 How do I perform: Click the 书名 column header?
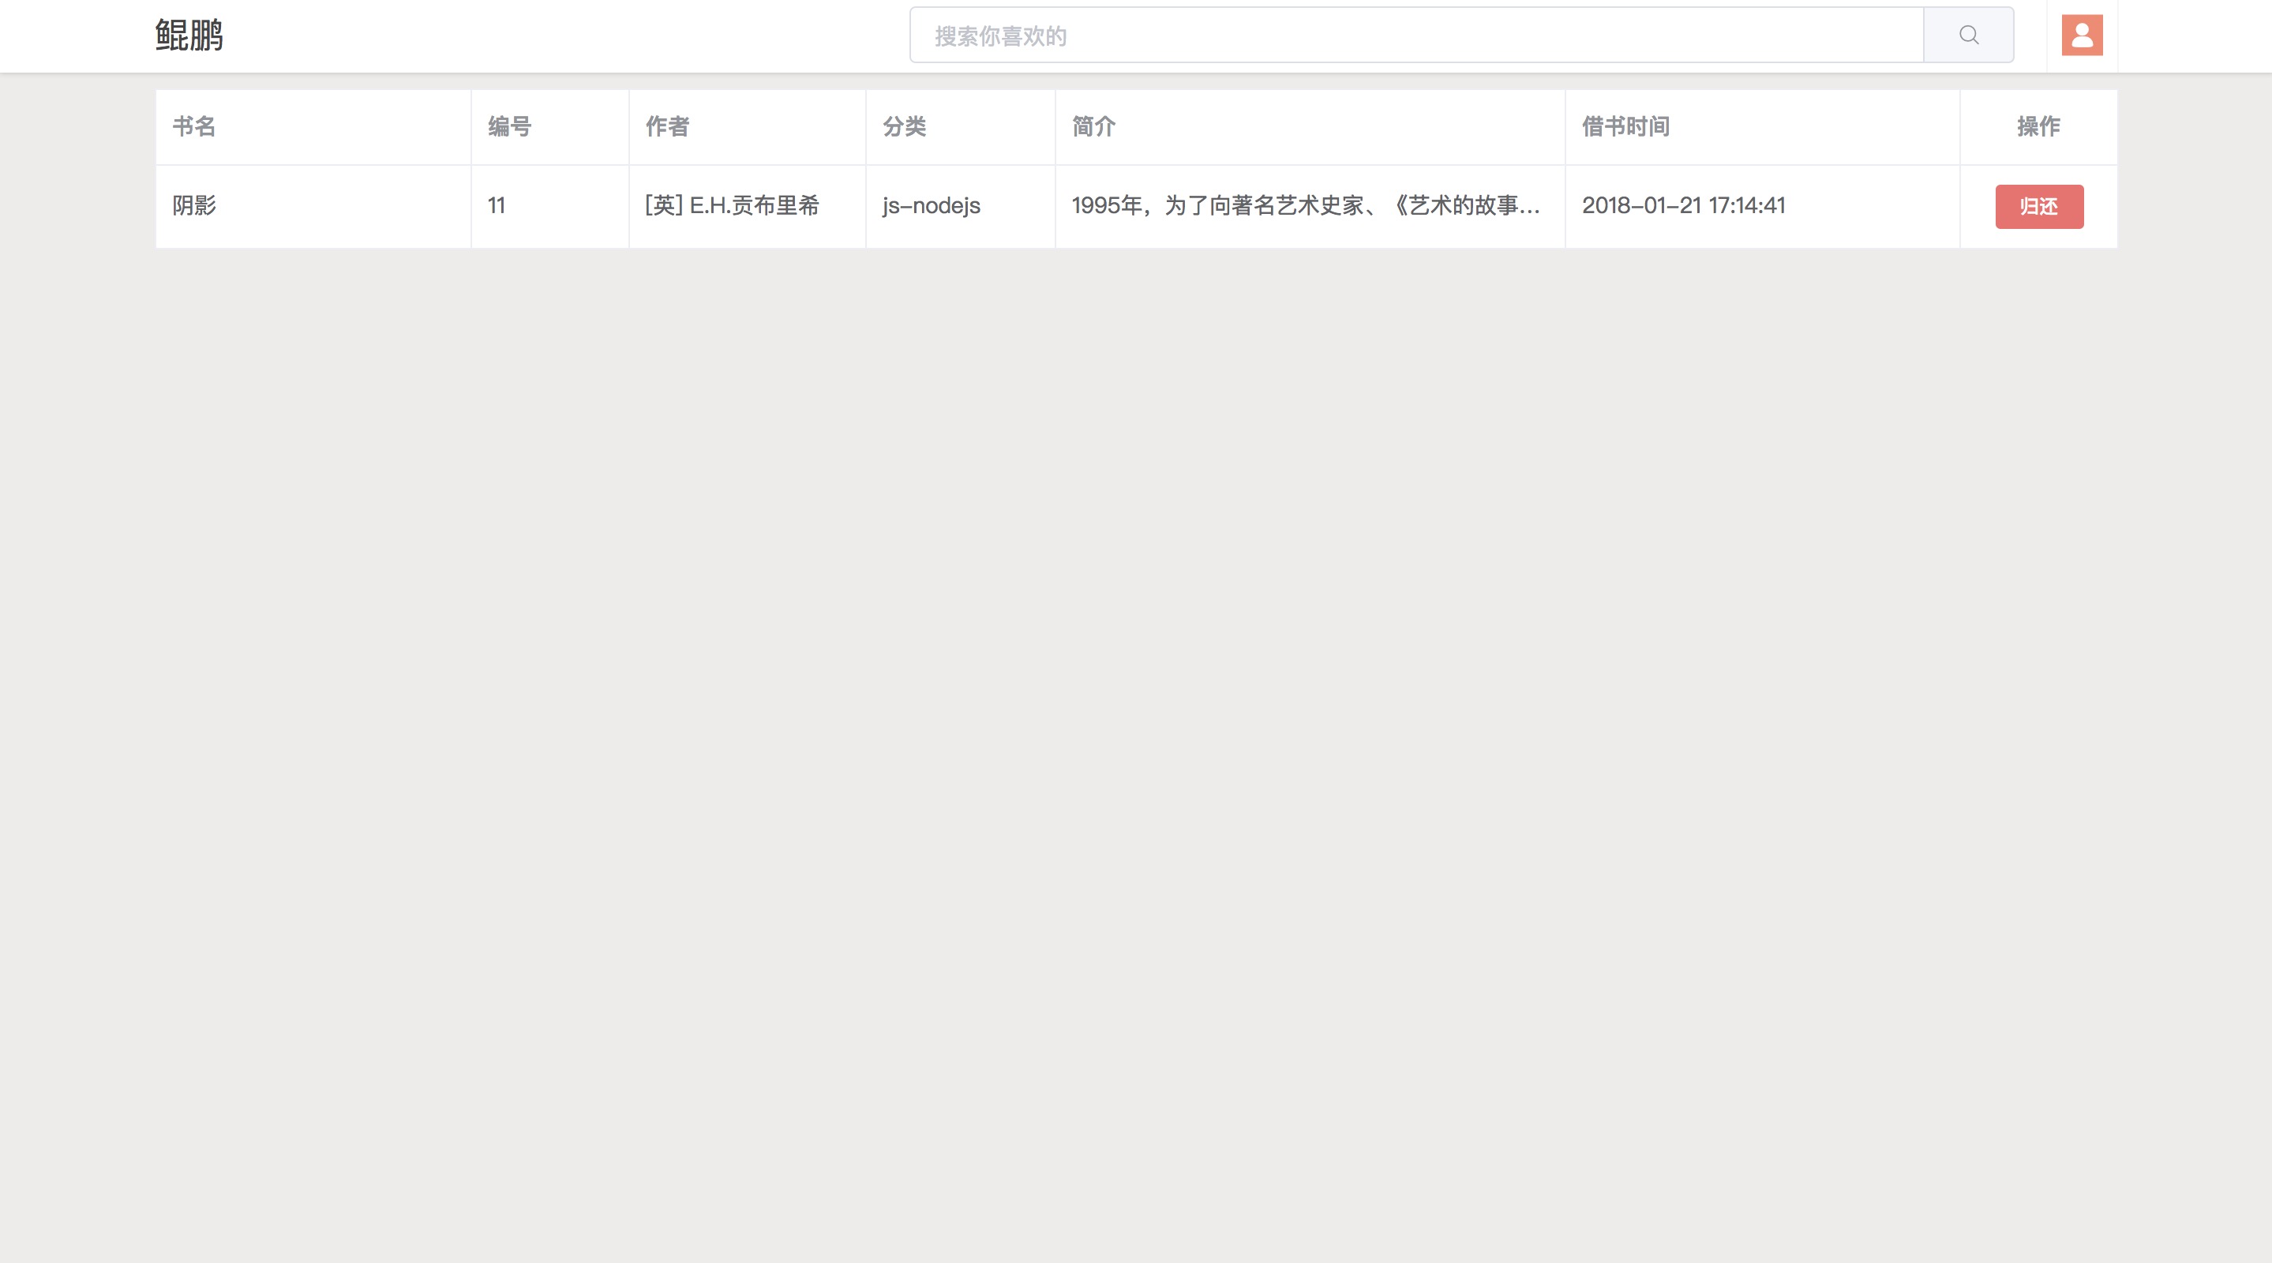coord(194,127)
